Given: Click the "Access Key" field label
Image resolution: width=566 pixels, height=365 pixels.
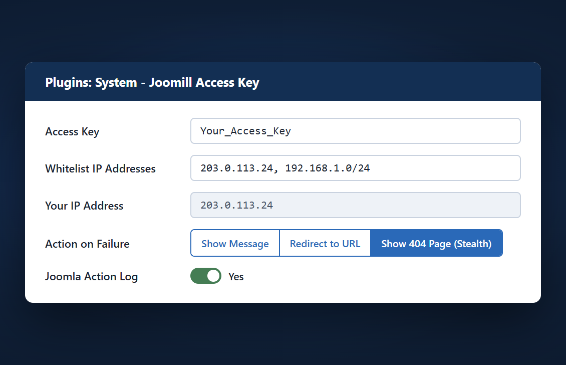Looking at the screenshot, I should [72, 132].
